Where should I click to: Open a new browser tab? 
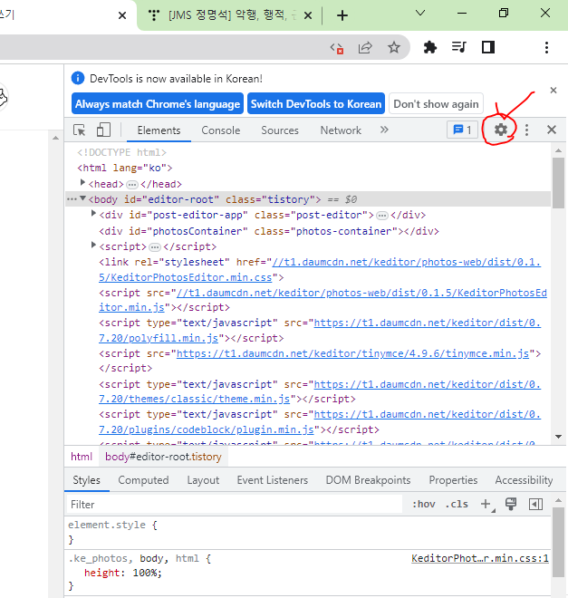pyautogui.click(x=342, y=15)
